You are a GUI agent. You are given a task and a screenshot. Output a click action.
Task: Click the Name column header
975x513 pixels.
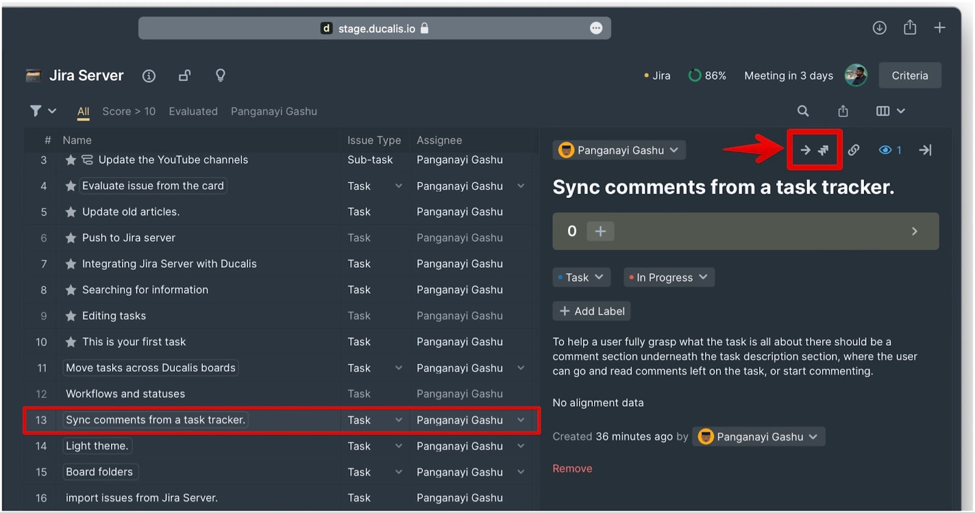(x=77, y=140)
